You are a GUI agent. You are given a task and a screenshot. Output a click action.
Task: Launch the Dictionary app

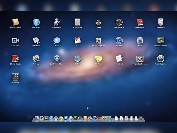pos(140,22)
